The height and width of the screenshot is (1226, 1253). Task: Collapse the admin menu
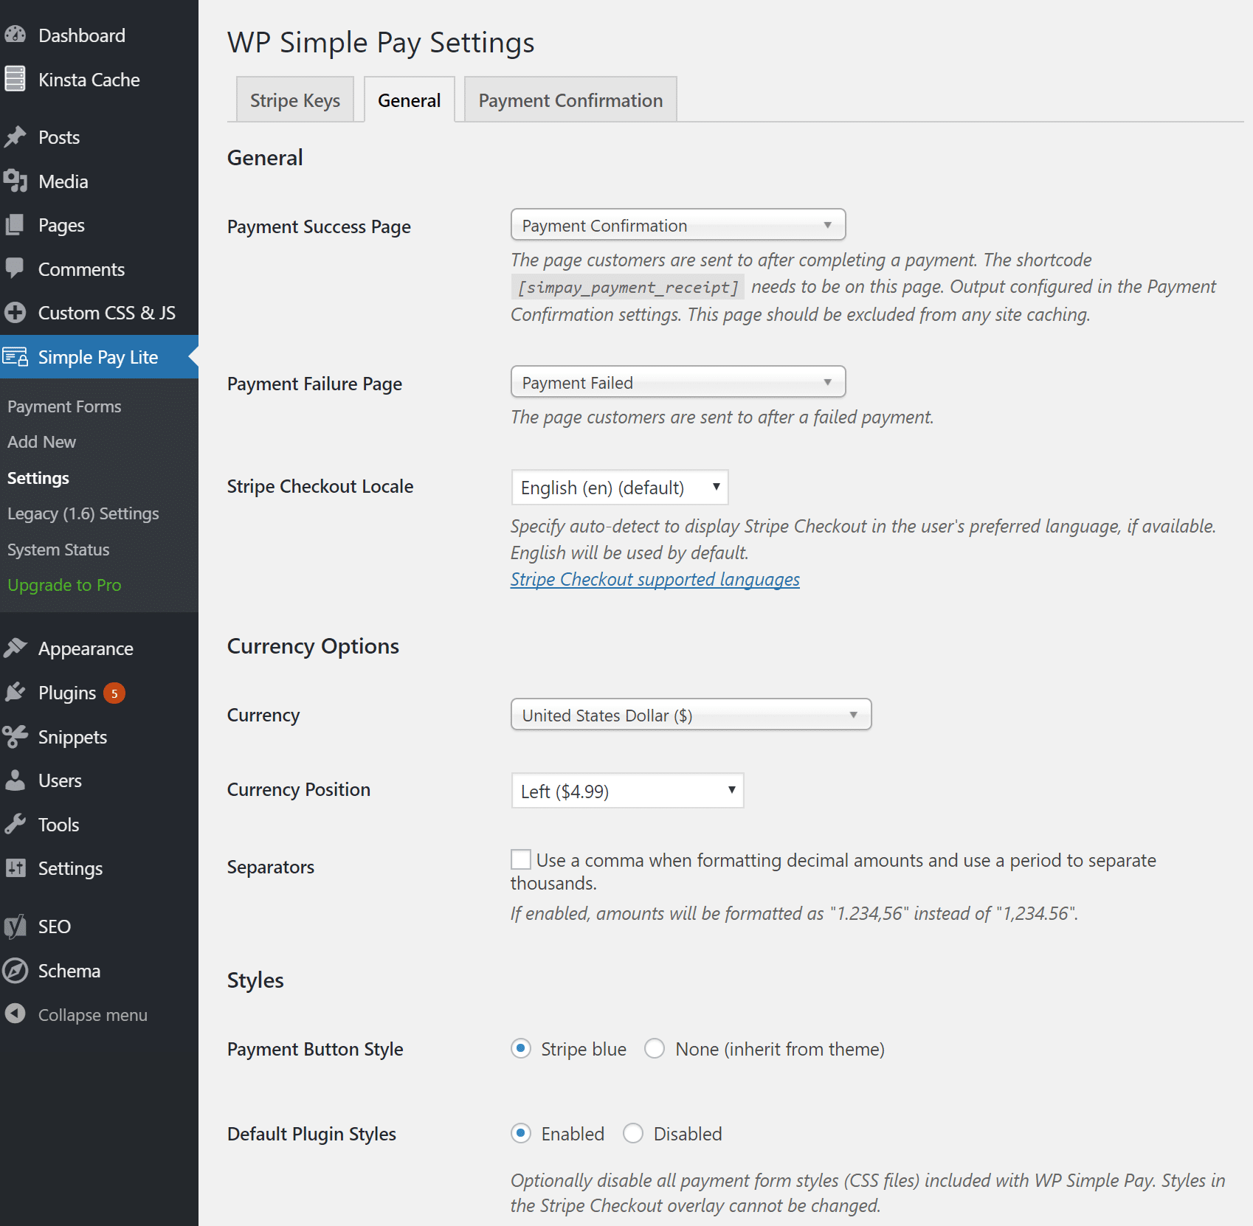click(92, 1014)
